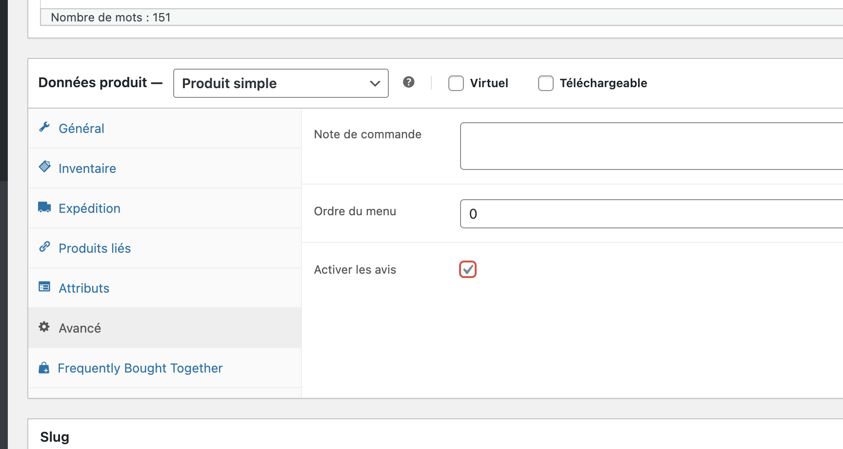The height and width of the screenshot is (449, 843).
Task: Open the Produit simple product type dropdown
Action: 281,83
